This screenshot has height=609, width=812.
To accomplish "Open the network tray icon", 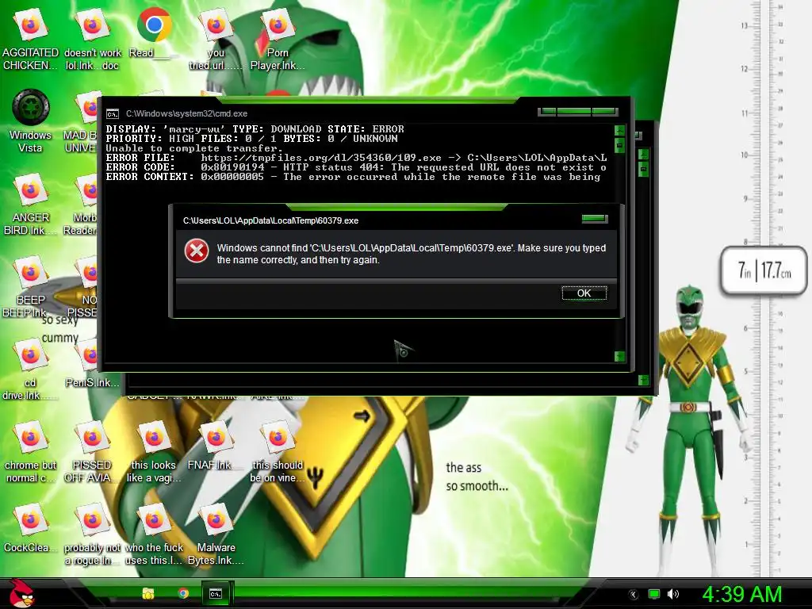I will click(654, 595).
